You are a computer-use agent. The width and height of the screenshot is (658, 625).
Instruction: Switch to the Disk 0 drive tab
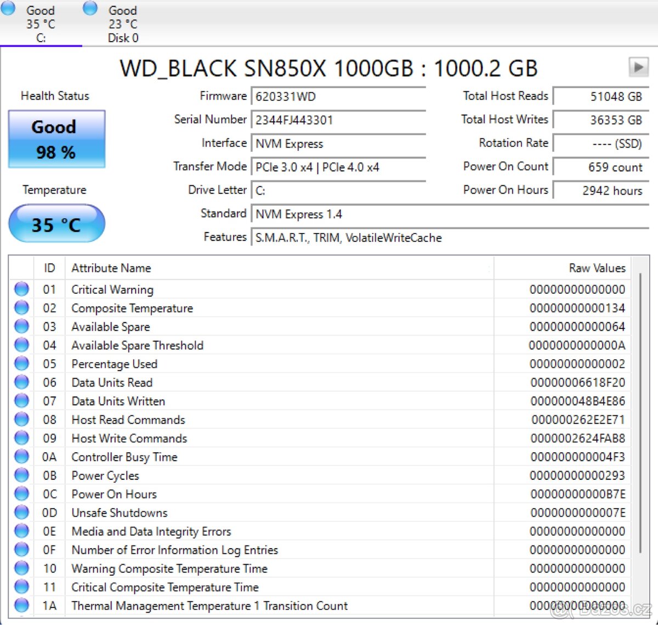[x=122, y=23]
